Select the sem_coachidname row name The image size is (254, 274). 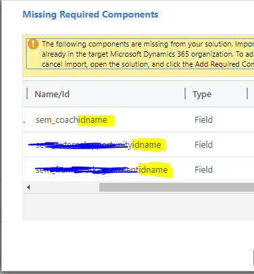(72, 120)
